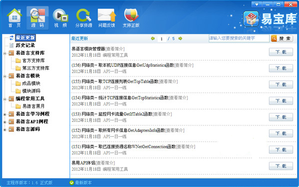The height and width of the screenshot is (187, 299).
Task: Click the 成品模块 folder icon
Action: pyautogui.click(x=18, y=84)
